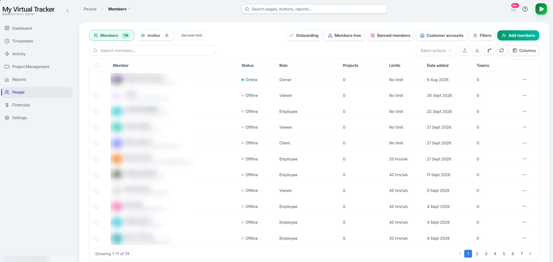Focus the global search pages field

[x=314, y=9]
